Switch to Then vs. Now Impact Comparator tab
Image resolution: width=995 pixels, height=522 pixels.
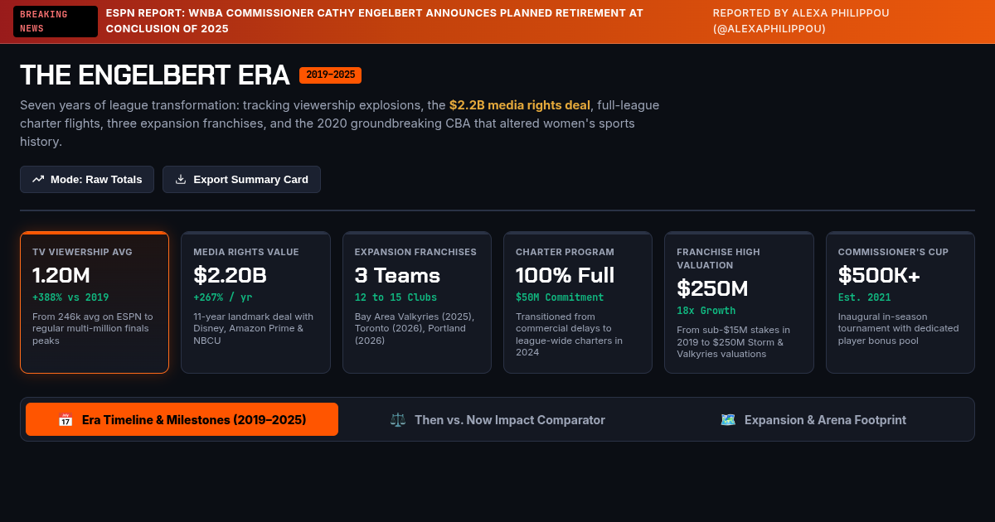[x=498, y=419]
